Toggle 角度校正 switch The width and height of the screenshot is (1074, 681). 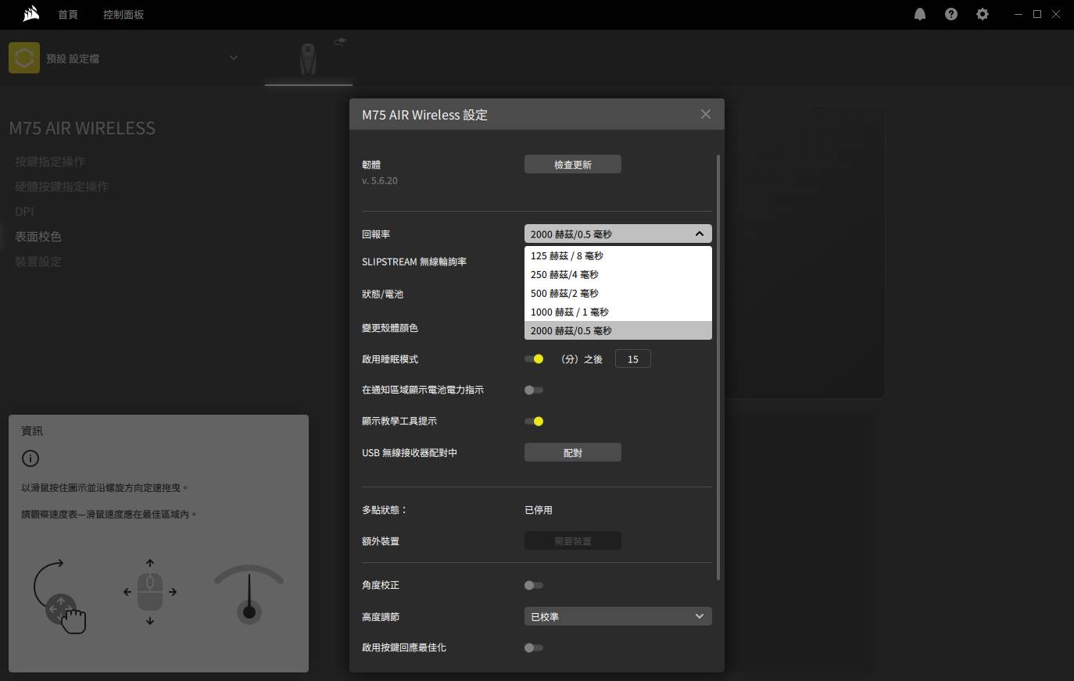pyautogui.click(x=534, y=585)
